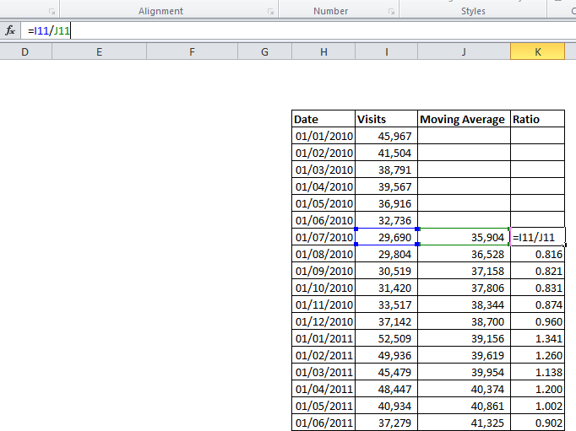Select column J header
The height and width of the screenshot is (431, 576).
[x=464, y=52]
